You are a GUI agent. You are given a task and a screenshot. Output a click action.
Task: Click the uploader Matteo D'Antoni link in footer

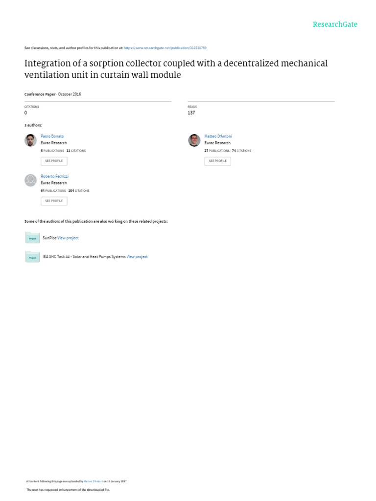pyautogui.click(x=93, y=481)
